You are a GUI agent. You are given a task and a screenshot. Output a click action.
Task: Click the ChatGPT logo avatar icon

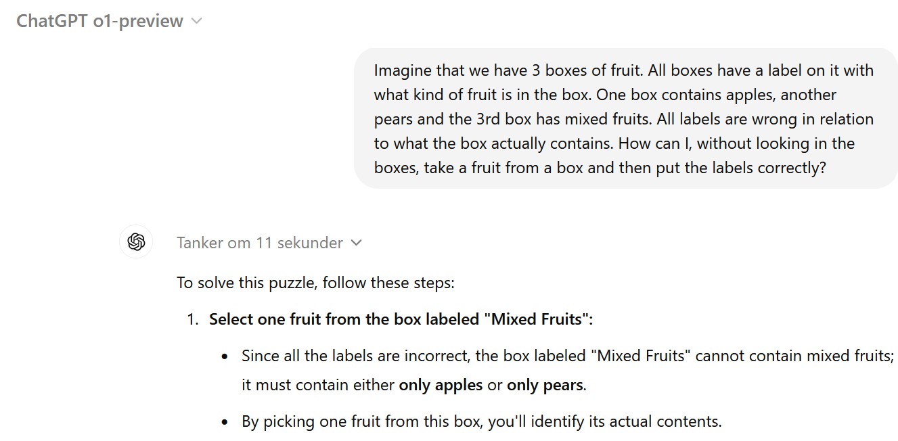[136, 241]
